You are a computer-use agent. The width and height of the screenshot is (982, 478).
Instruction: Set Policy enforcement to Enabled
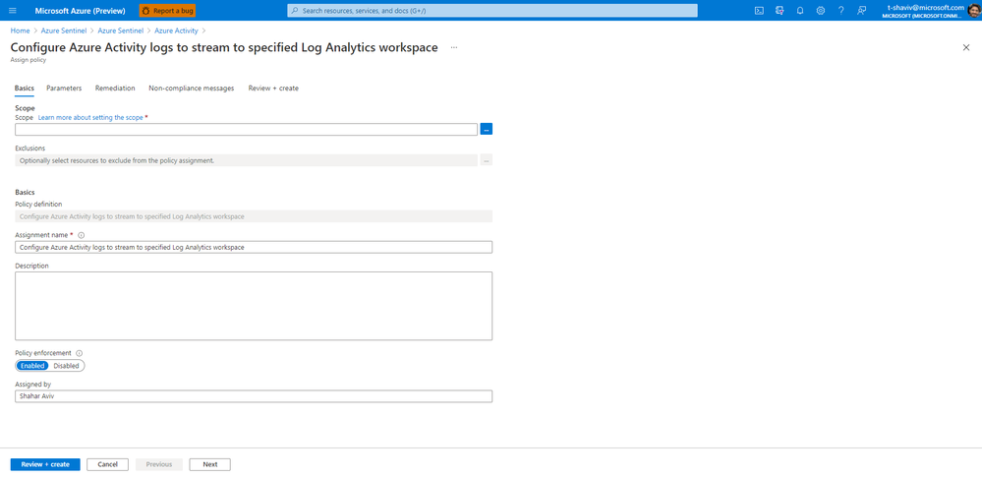31,366
